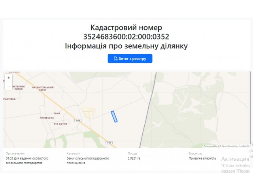Screen dimensions: 253x190
Task: Click the H-08 road shield near Лихівська
Action: [78, 120]
